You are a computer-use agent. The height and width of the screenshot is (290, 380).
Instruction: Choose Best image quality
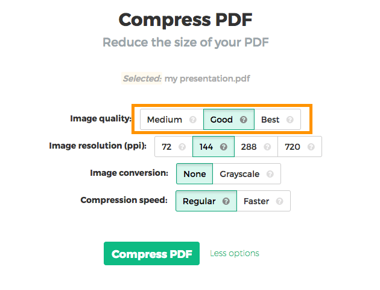[270, 120]
